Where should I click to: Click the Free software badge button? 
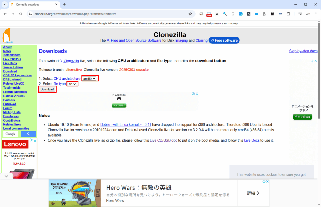coord(224,40)
